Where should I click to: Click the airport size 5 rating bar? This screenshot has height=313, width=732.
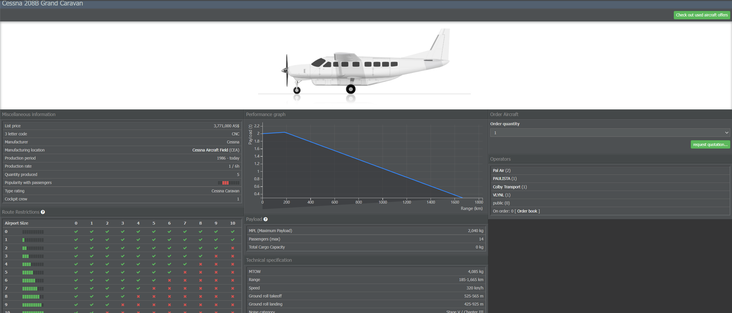(x=33, y=272)
